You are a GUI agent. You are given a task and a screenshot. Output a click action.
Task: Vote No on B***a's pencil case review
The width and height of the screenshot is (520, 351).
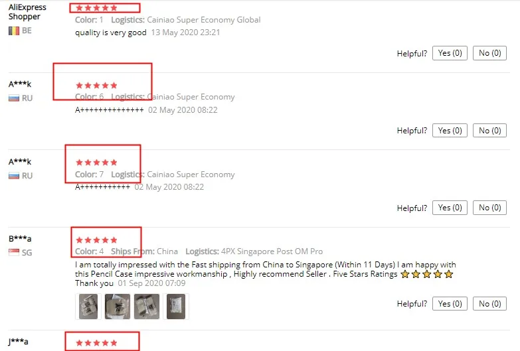pyautogui.click(x=489, y=304)
